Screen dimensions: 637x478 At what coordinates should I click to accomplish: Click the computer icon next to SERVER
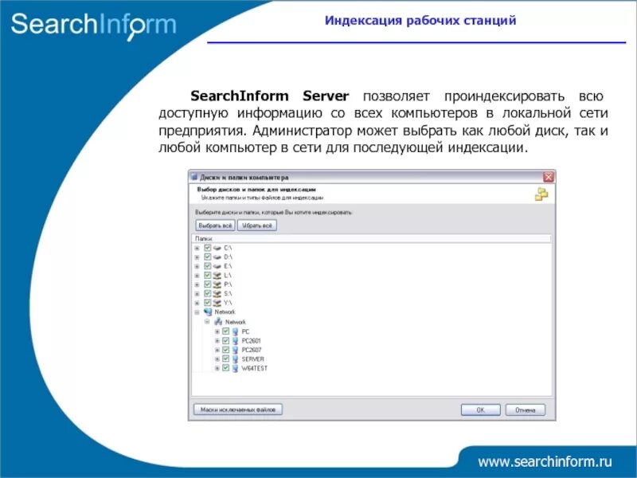235,359
